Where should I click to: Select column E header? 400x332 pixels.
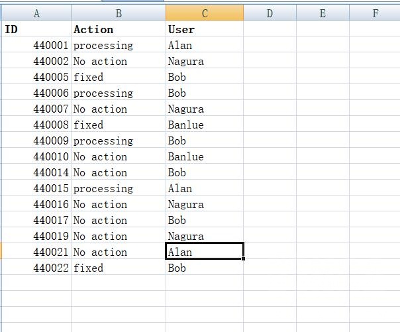323,13
